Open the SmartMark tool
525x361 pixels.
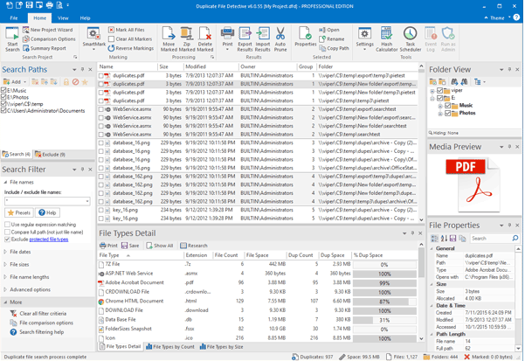(x=93, y=39)
